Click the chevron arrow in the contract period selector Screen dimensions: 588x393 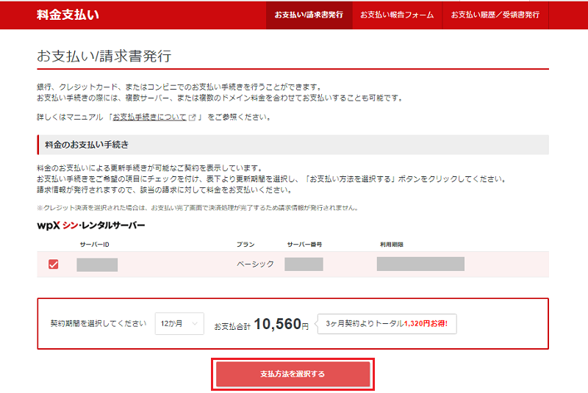pyautogui.click(x=195, y=324)
